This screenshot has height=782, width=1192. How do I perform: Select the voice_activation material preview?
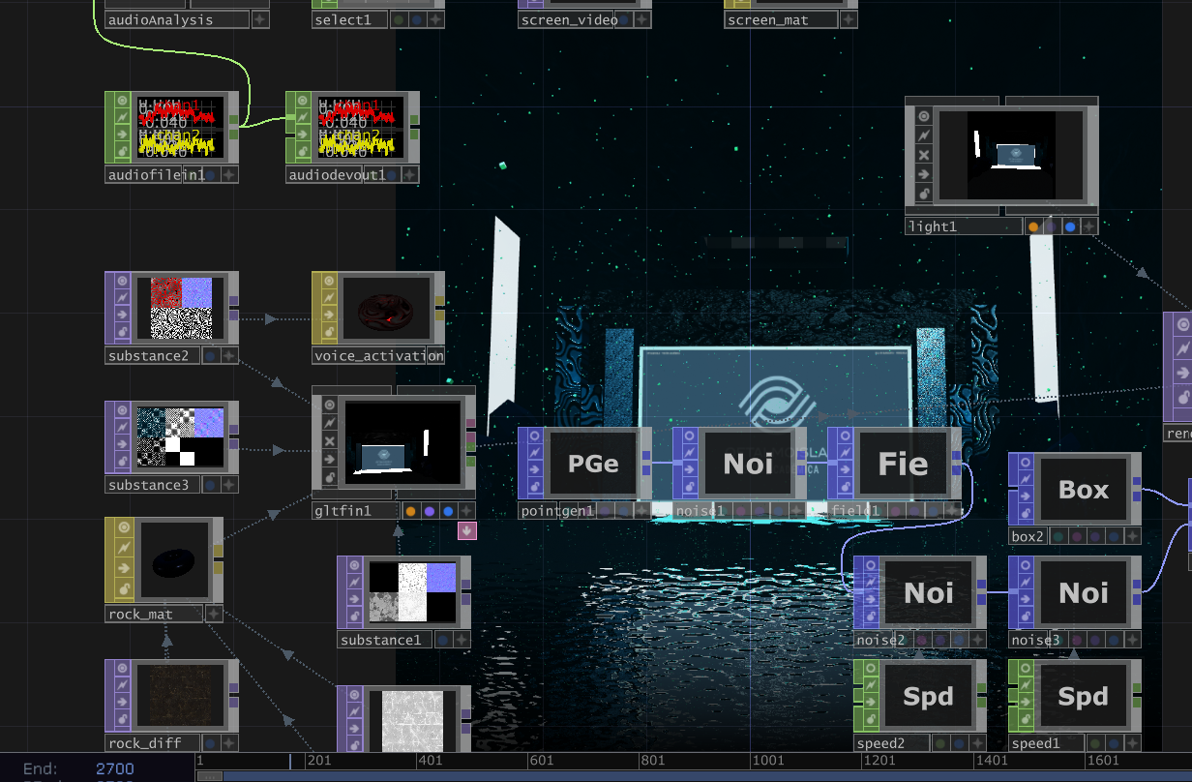point(385,308)
